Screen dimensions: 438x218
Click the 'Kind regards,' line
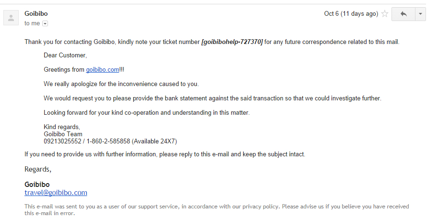coord(62,127)
